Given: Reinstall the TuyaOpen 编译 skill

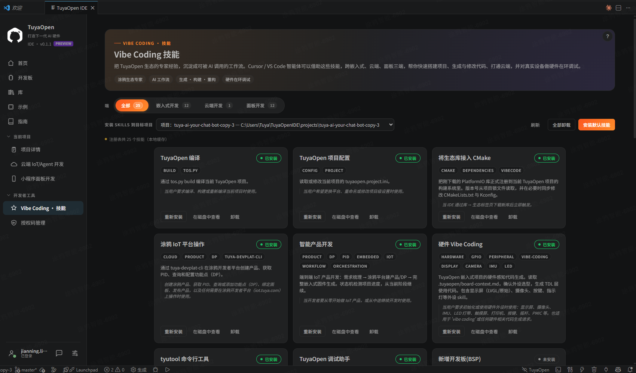Looking at the screenshot, I should [x=174, y=217].
